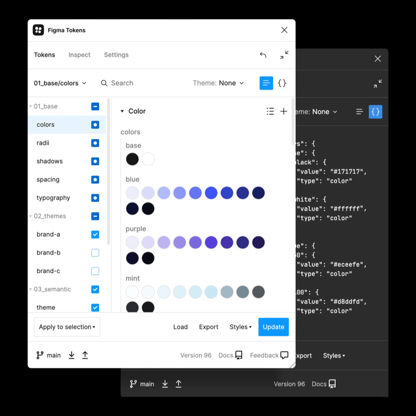This screenshot has height=416, width=416.
Task: Open Feedback speech bubble icon
Action: click(x=284, y=355)
